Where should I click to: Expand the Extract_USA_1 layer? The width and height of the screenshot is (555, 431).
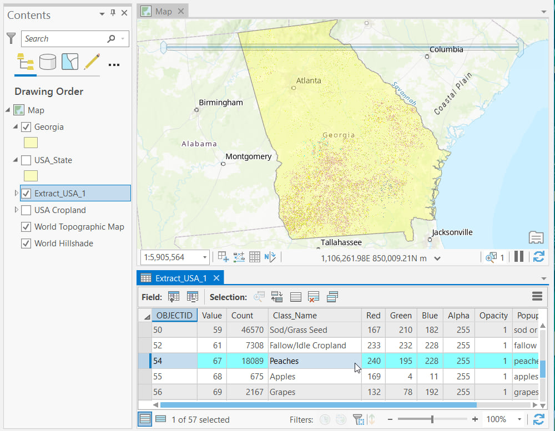[x=16, y=194]
